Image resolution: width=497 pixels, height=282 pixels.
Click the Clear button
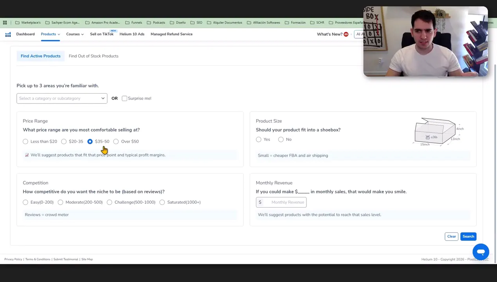451,236
